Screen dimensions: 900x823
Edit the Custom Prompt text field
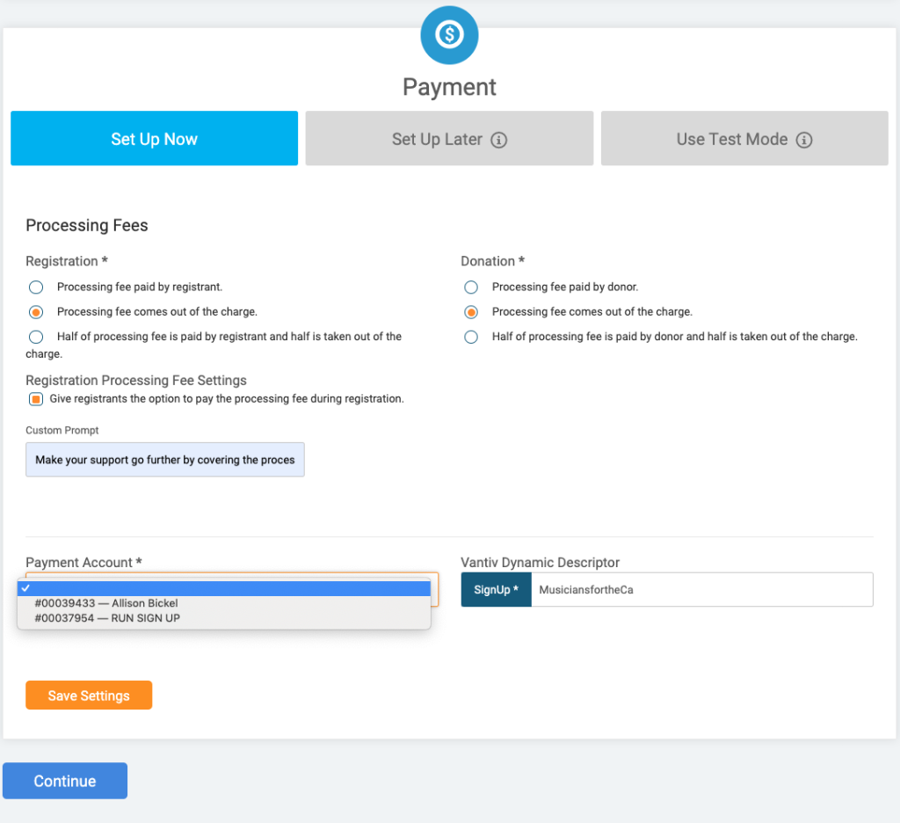[x=165, y=460]
